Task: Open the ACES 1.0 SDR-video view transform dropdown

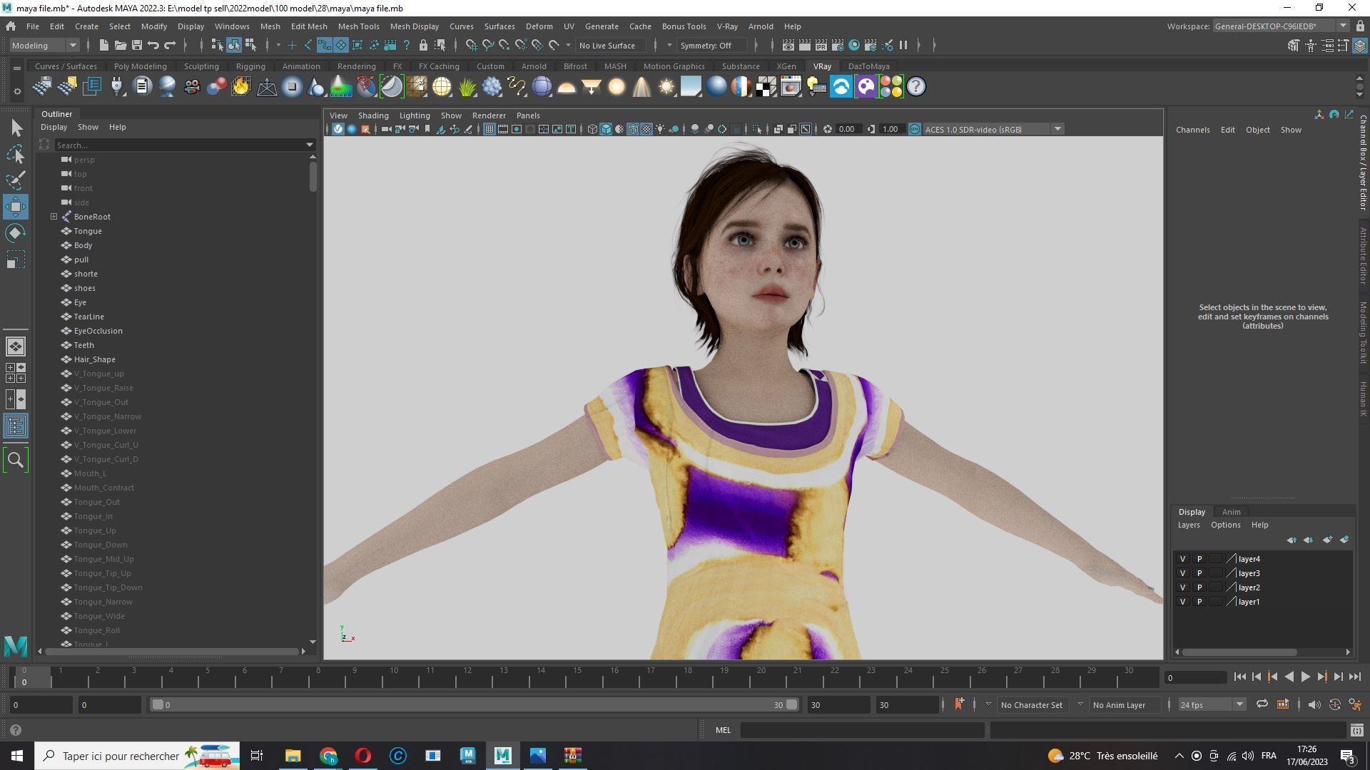Action: click(x=993, y=130)
